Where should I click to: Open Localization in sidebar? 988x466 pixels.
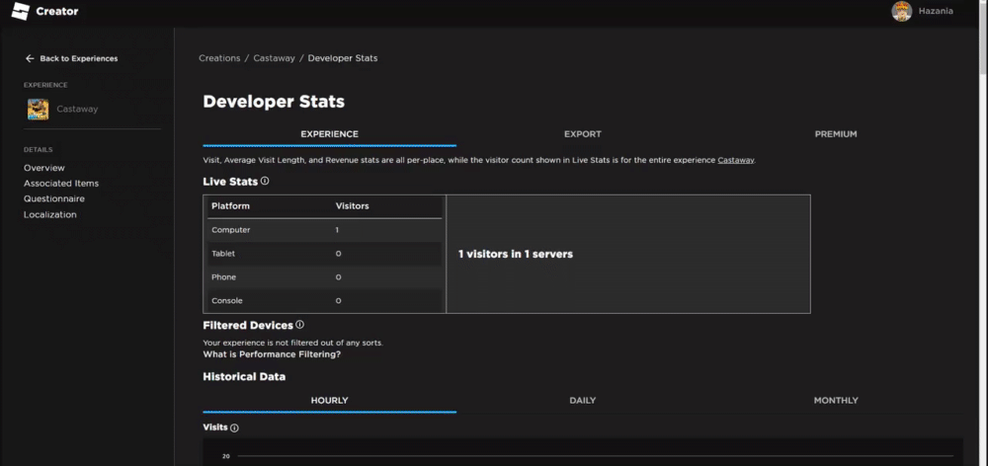tap(49, 215)
